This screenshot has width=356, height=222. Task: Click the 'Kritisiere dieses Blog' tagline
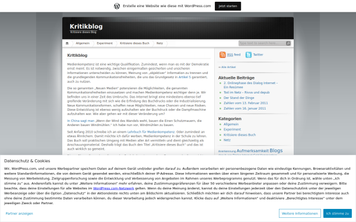point(83,32)
